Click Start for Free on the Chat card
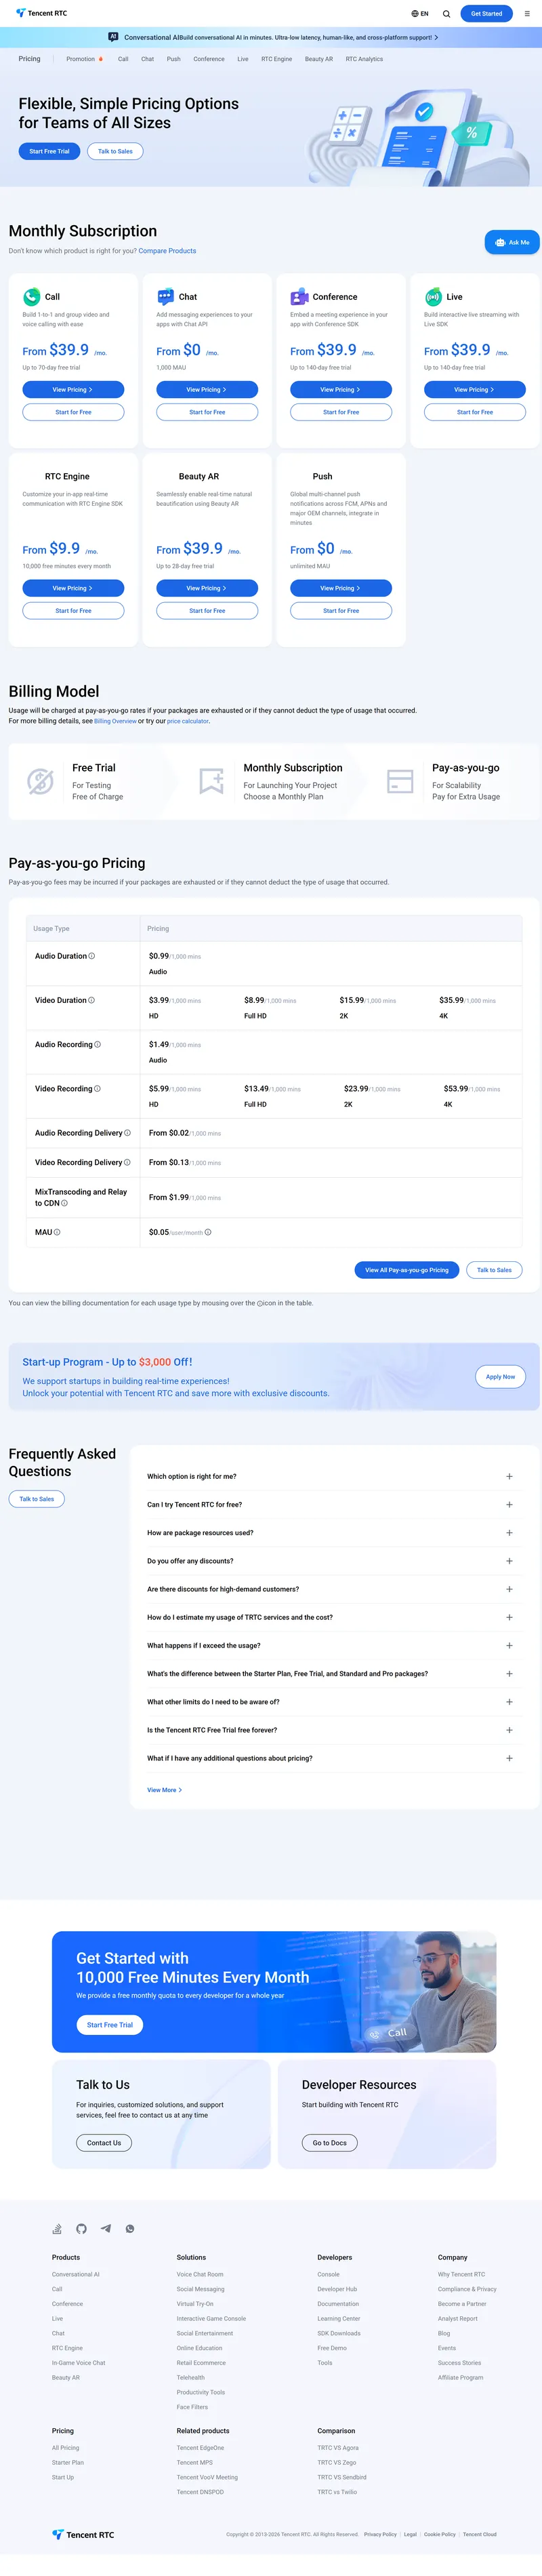This screenshot has width=542, height=2576. click(207, 412)
